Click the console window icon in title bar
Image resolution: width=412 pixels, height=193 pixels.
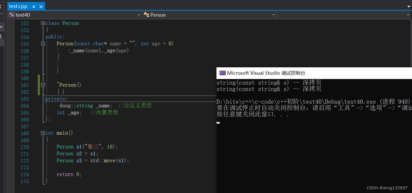coord(222,73)
